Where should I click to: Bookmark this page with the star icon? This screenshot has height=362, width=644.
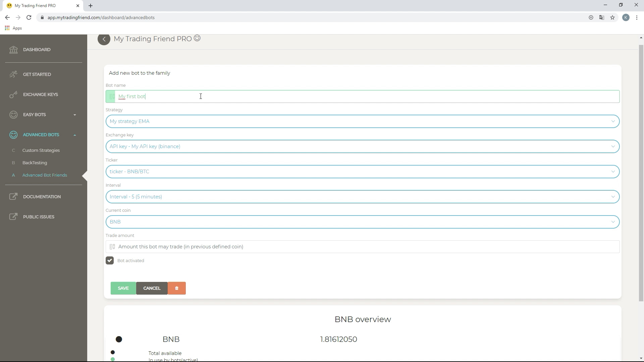(612, 17)
